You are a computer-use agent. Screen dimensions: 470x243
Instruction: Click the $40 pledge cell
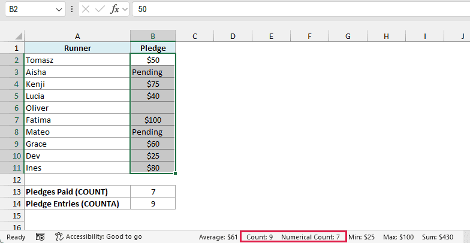point(153,96)
